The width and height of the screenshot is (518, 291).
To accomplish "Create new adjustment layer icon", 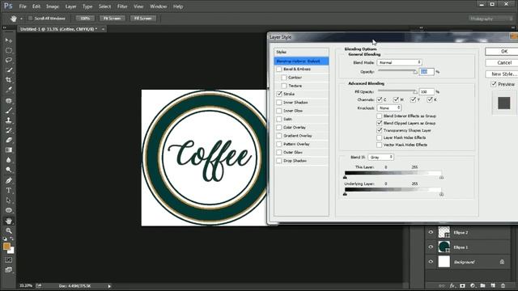I will tap(473, 285).
